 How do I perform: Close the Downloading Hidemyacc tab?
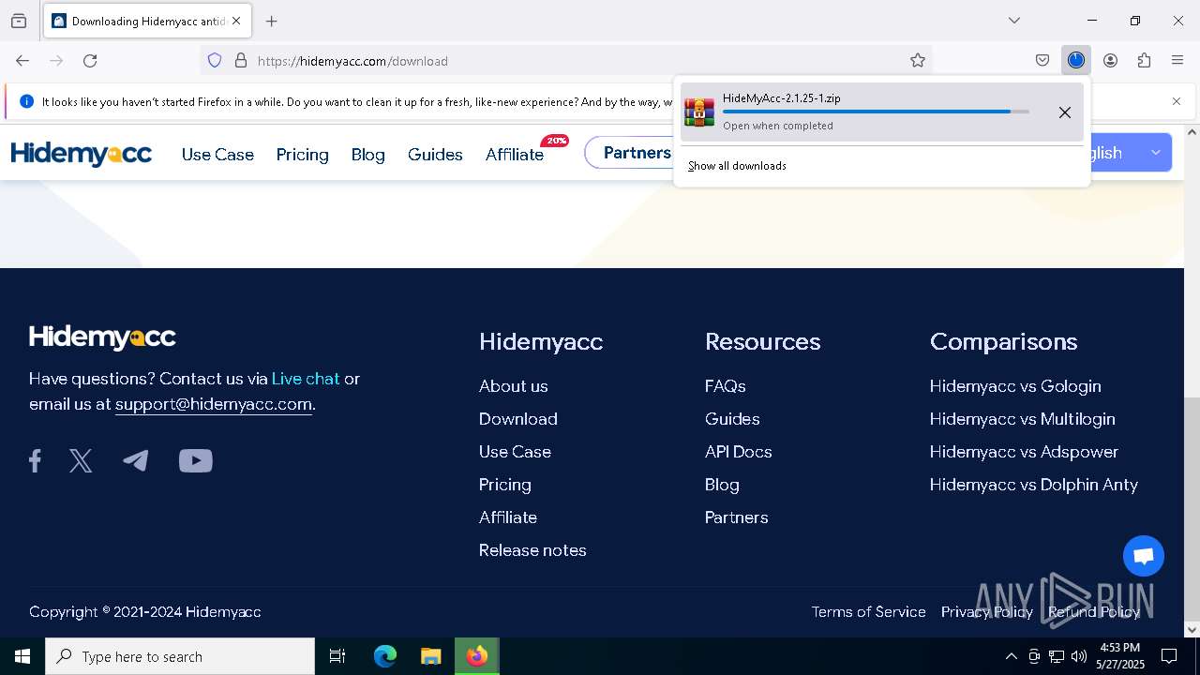tap(236, 21)
